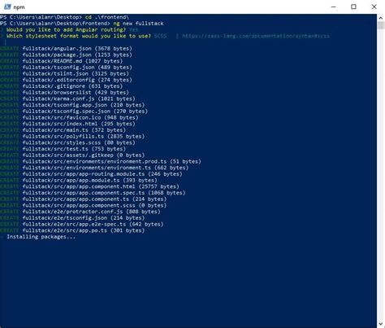Screen dimensions: 385x328
Task: Click the fullstack/.editorconfig line
Action: point(66,80)
